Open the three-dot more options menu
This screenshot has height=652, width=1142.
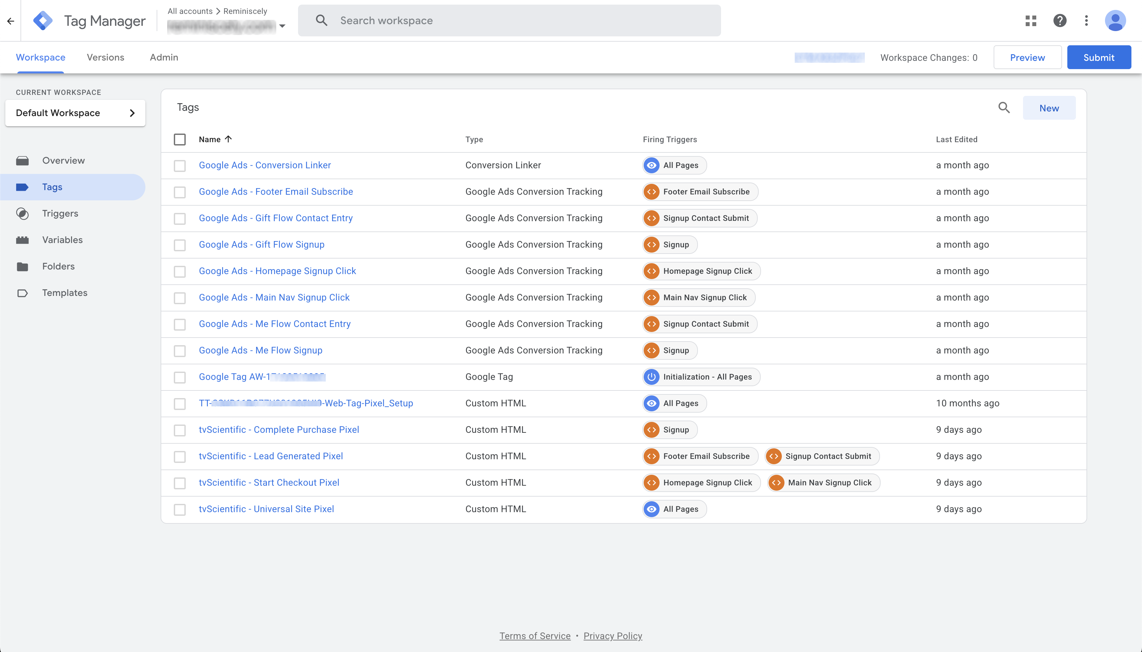pyautogui.click(x=1086, y=20)
